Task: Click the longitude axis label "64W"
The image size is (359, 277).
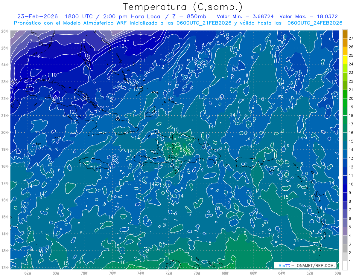Action: pos(282,273)
